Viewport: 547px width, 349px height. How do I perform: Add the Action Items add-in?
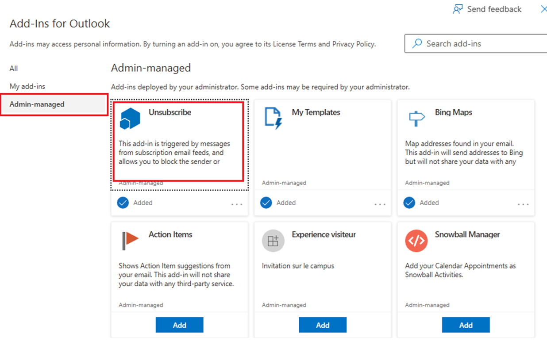tap(179, 324)
